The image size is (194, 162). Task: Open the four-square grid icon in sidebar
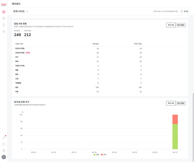4,18
